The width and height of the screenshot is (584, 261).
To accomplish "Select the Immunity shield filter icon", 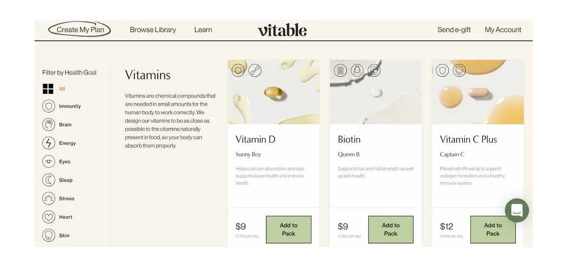I will click(x=48, y=106).
